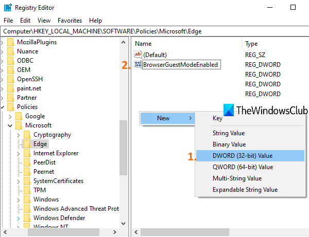Click the BrowserGuestModeEnabled DWORD icon
309x237 pixels.
click(138, 64)
